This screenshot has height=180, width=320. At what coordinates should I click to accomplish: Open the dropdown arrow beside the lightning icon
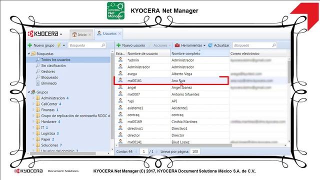(64, 45)
